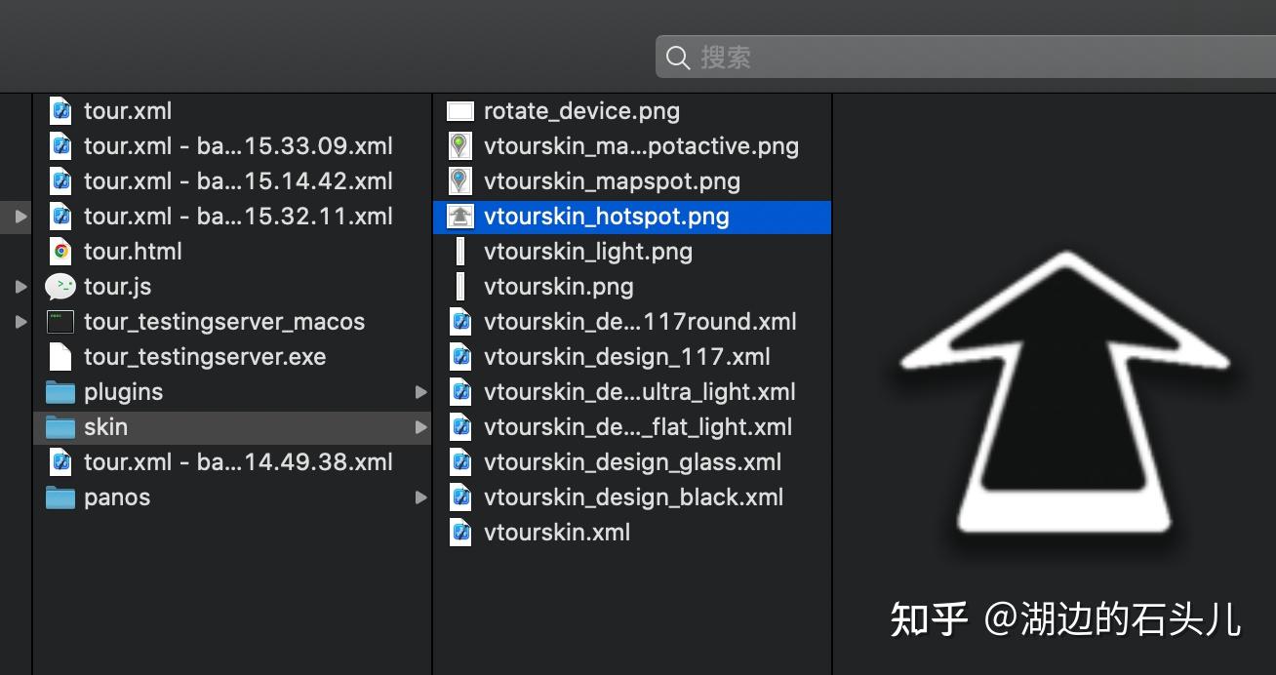Select the tour.xml backup ending 15.33.09
This screenshot has height=675, width=1276.
(239, 145)
